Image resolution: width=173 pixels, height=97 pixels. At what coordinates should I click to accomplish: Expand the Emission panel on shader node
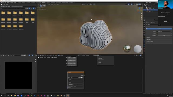[100, 64]
